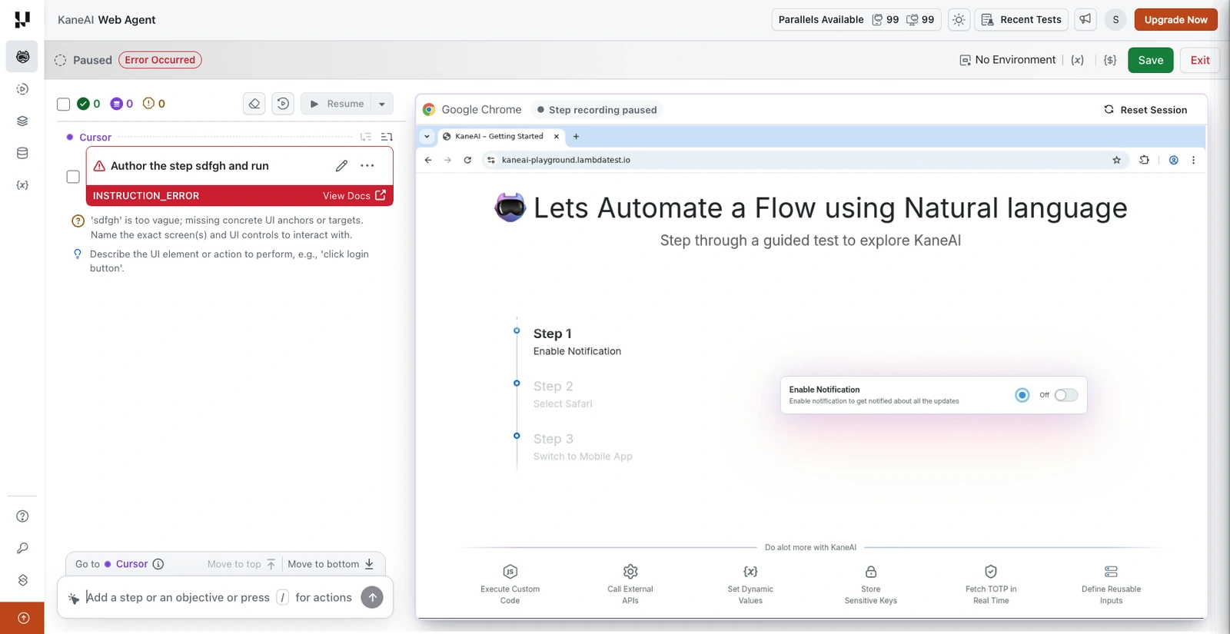
Task: Open the Chrome extensions puzzle icon
Action: point(1145,160)
